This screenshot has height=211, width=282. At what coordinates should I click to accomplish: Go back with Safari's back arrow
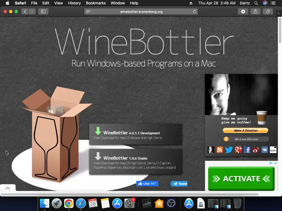(25, 12)
